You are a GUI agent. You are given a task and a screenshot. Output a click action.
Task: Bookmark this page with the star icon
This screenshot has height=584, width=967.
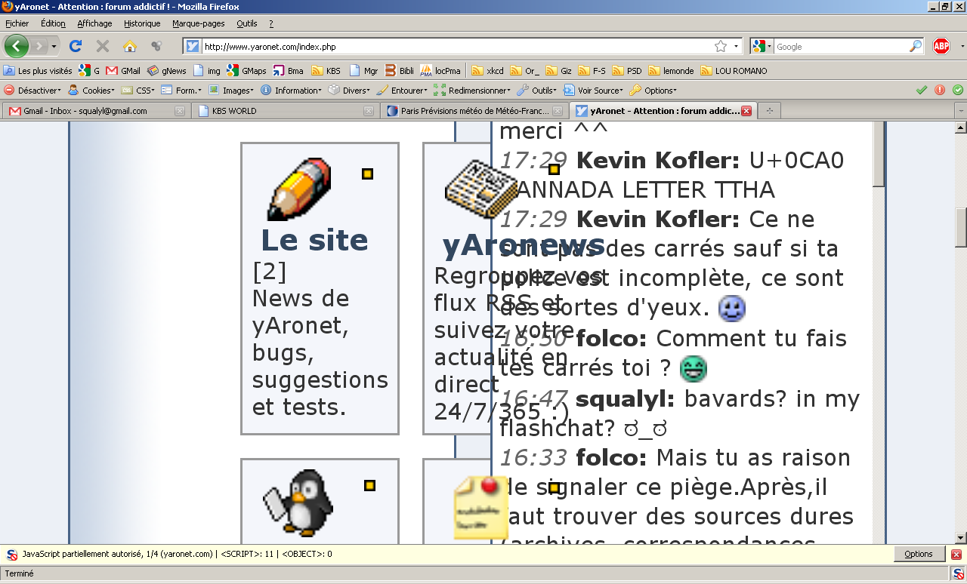[x=721, y=46]
